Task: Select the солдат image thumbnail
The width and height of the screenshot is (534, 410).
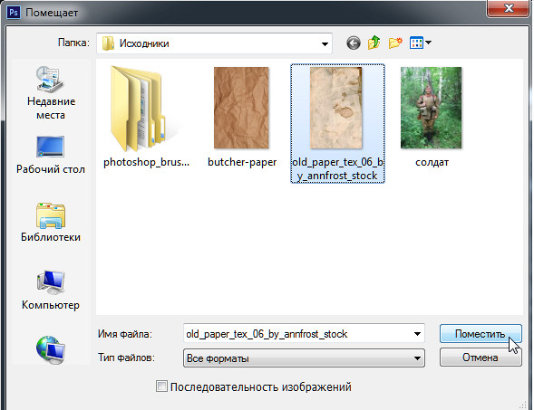Action: tap(432, 117)
